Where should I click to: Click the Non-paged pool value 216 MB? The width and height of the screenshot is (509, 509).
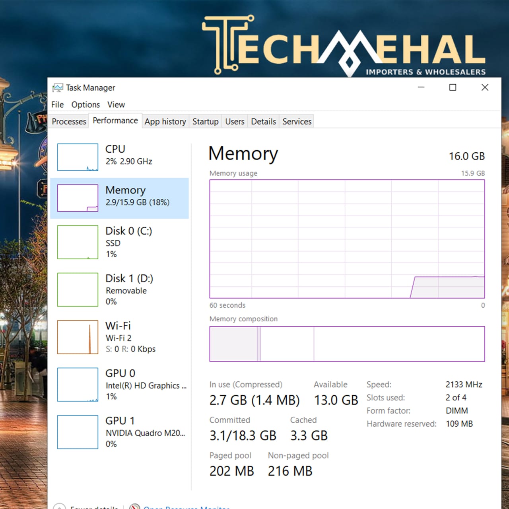(290, 471)
